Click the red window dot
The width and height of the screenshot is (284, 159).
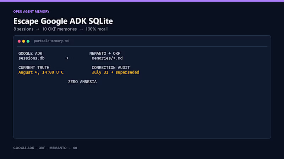[x=19, y=41]
